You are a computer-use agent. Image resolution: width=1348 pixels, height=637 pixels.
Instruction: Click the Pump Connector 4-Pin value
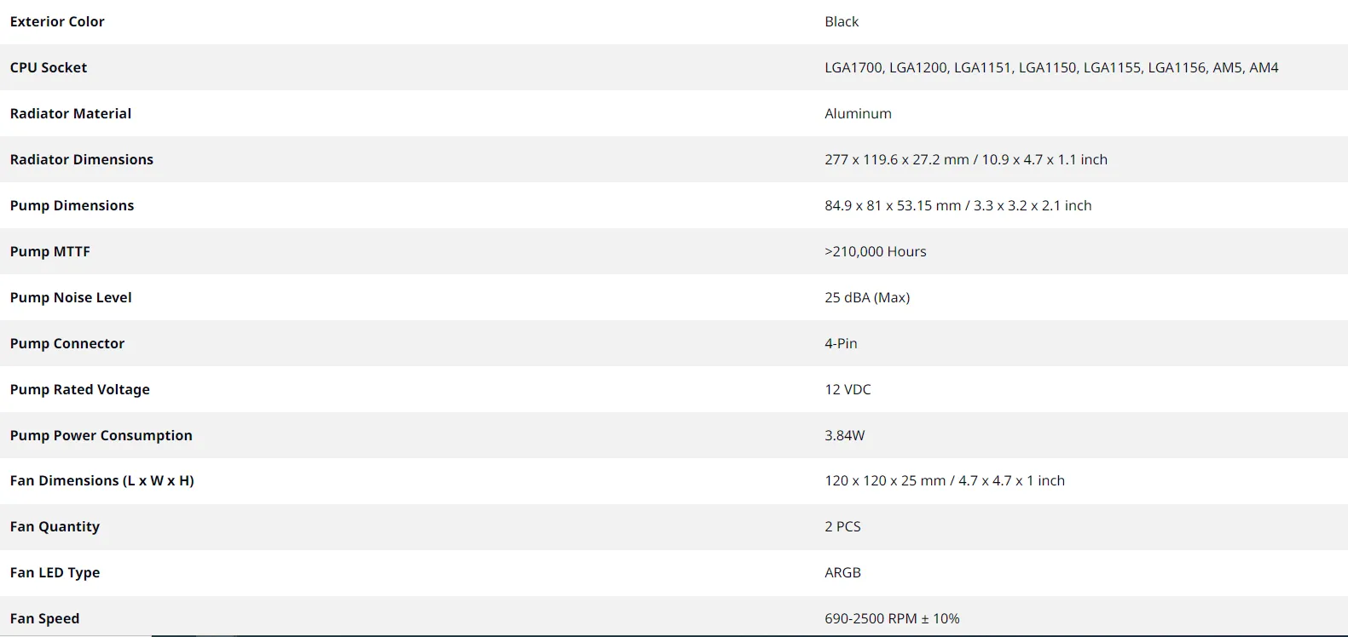tap(841, 343)
